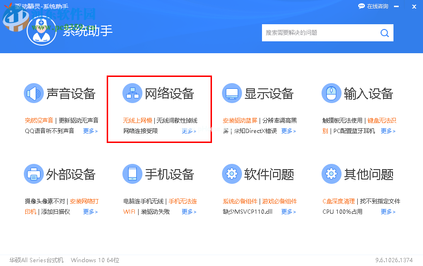Click the Windows 10 64位 status text
The height and width of the screenshot is (266, 423).
95,260
